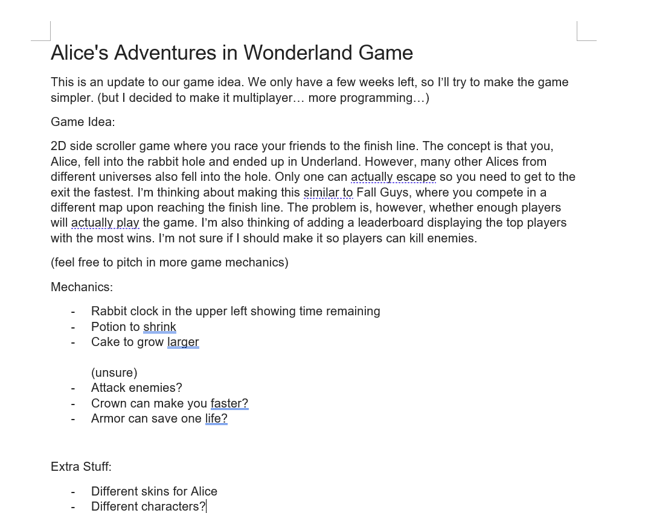The height and width of the screenshot is (513, 651).
Task: Click the "Different skins for Alice" bullet
Action: click(x=154, y=491)
